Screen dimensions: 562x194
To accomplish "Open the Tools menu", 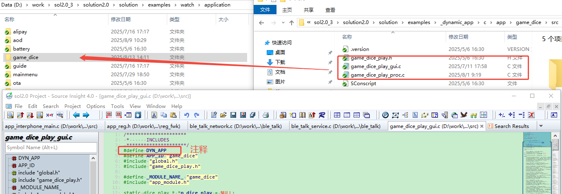I will [117, 106].
